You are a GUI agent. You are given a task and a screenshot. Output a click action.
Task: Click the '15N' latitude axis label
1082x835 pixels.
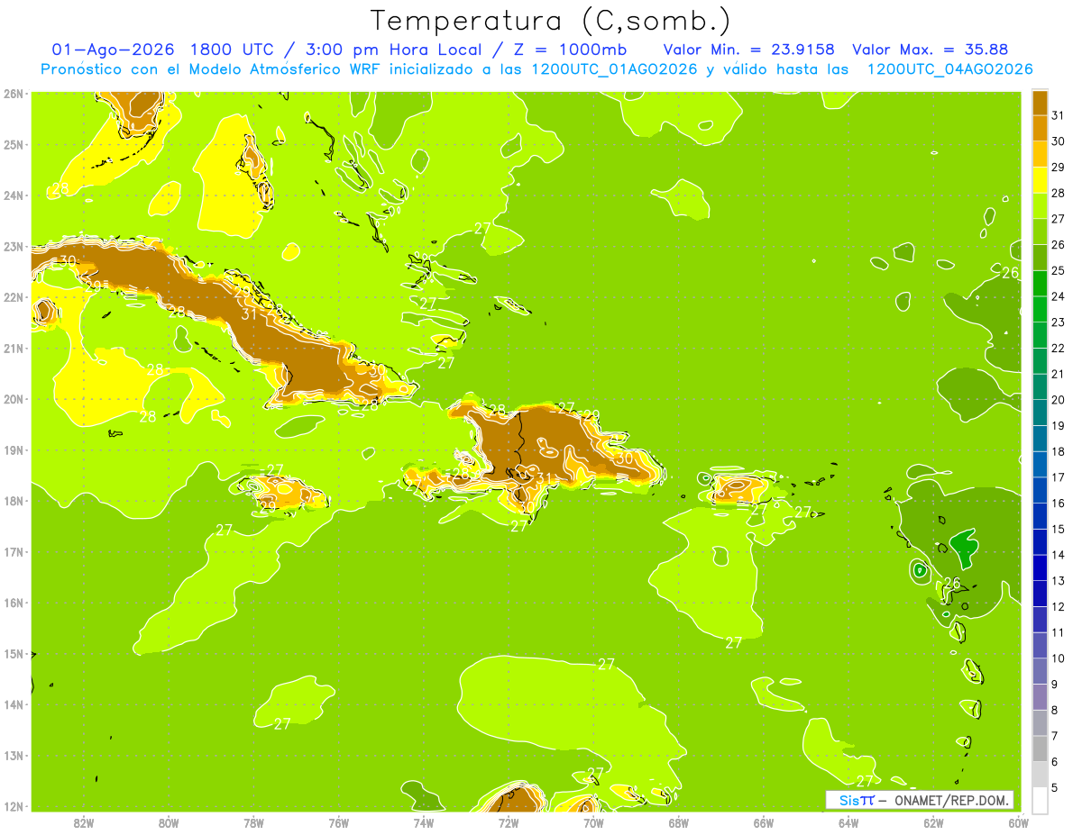coord(13,653)
